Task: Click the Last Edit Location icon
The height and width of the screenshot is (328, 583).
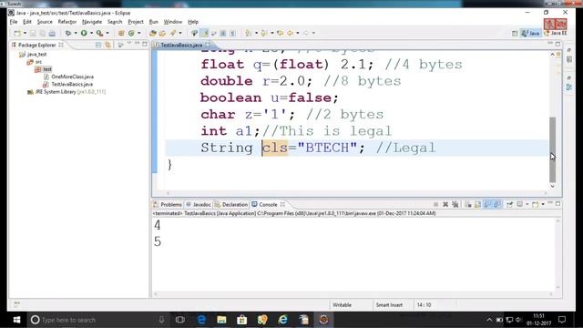Action: [281, 33]
